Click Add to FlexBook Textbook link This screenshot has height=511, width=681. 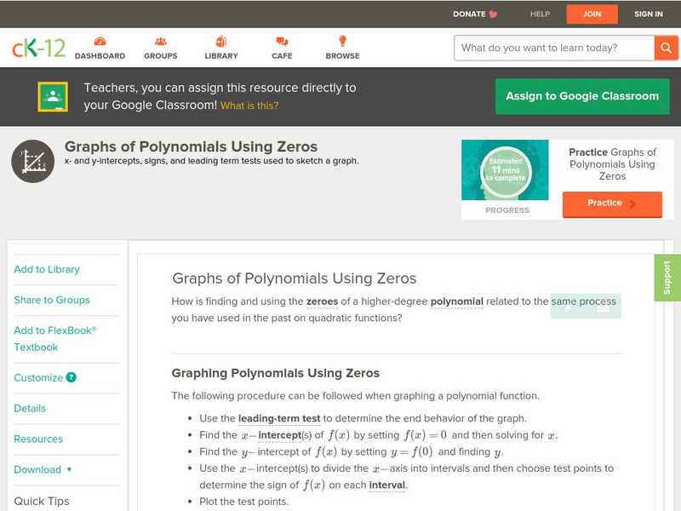click(x=55, y=338)
